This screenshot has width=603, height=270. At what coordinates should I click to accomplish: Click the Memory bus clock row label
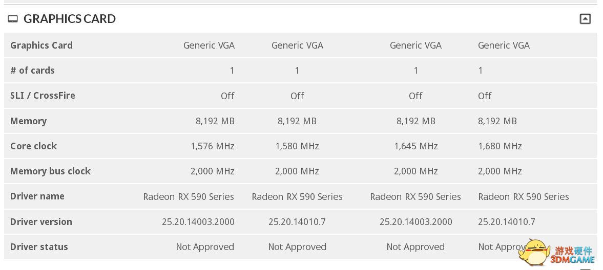coord(50,171)
